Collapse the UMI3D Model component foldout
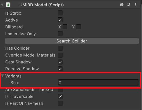The image size is (142, 110). [2, 5]
